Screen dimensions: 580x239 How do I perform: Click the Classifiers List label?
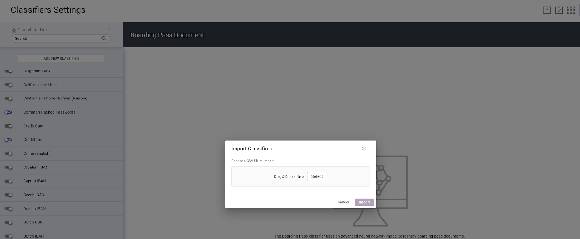(x=32, y=30)
